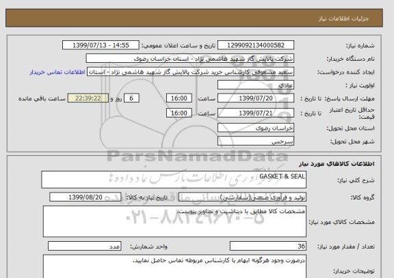The image size is (394, 278).
Task: Click the goods need date 1399/08/20
Action: 86,197
